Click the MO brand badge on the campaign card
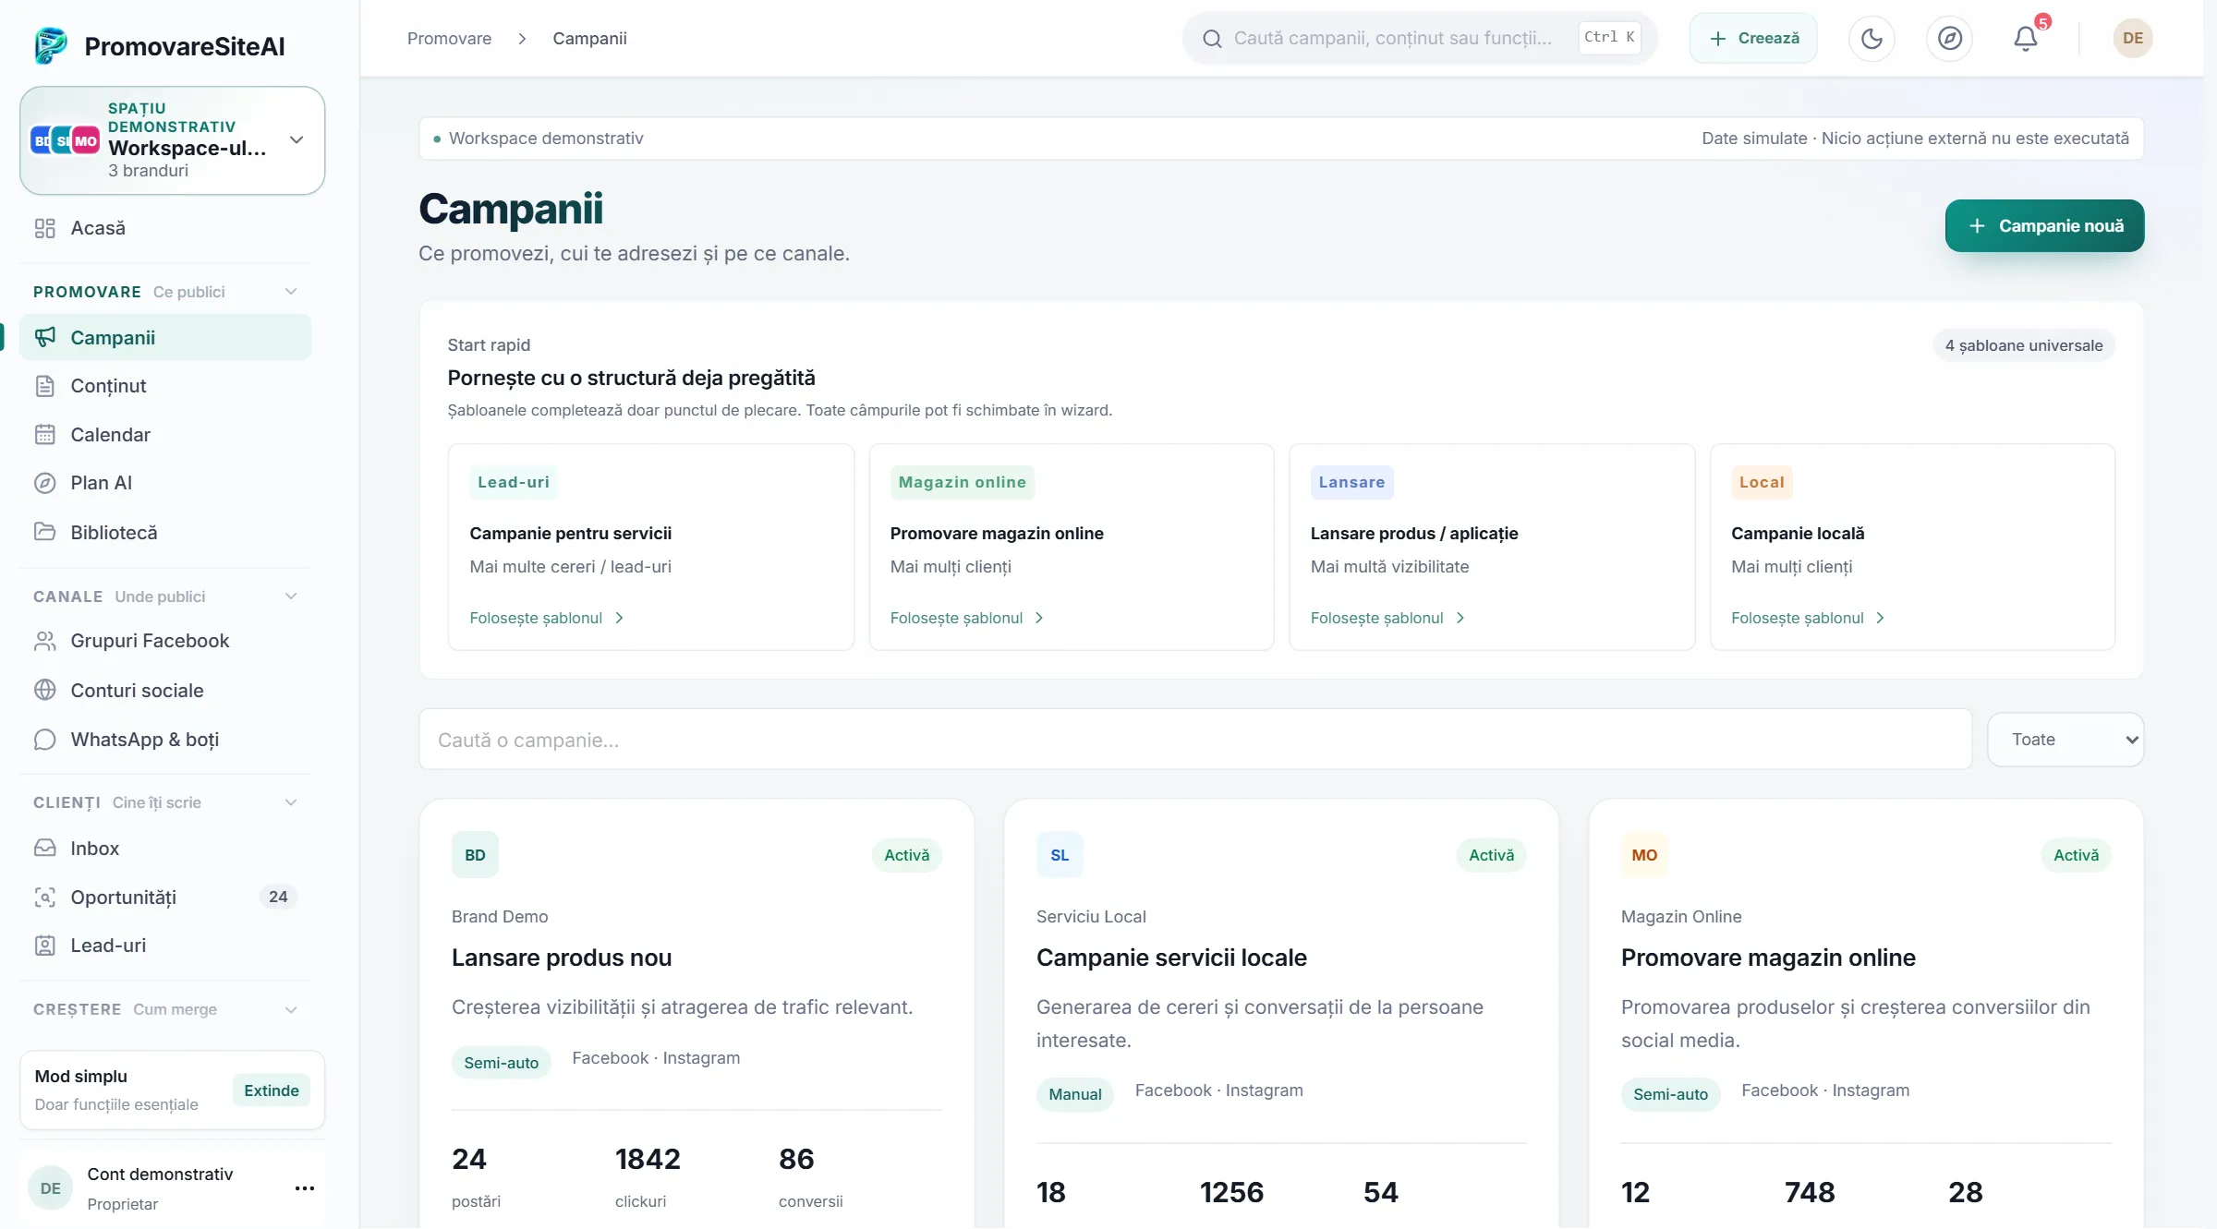The width and height of the screenshot is (2217, 1229). pos(1644,855)
